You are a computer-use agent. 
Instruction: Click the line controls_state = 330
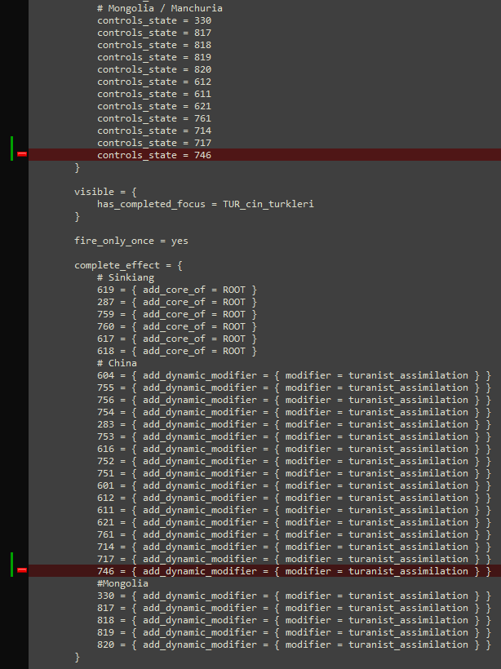pyautogui.click(x=154, y=20)
